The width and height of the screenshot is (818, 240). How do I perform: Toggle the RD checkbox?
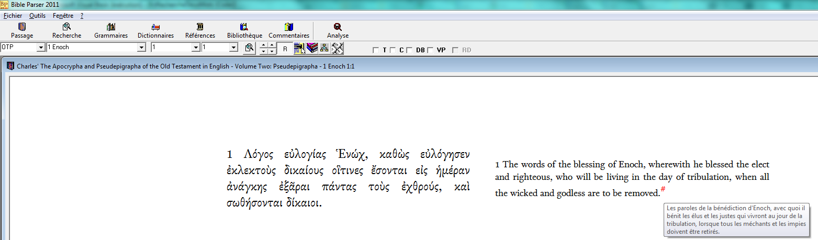(x=455, y=50)
